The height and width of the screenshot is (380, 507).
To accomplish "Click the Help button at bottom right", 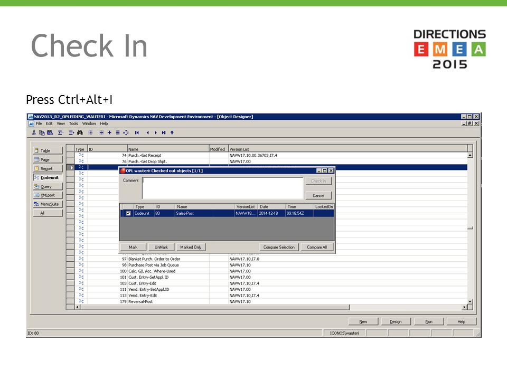I will tap(462, 321).
